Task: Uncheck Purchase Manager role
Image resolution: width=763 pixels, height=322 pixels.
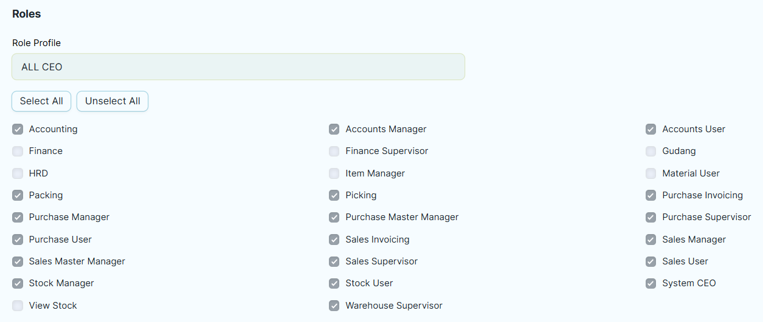Action: 18,217
